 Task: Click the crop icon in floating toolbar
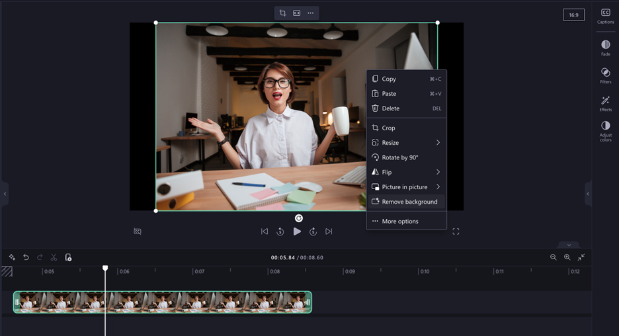(x=283, y=13)
